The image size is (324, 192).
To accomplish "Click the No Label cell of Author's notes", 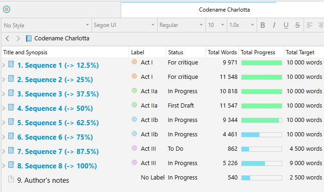I will click(x=152, y=177).
